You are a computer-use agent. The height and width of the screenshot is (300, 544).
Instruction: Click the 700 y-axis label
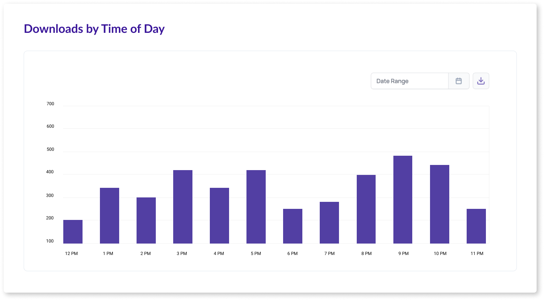(50, 104)
